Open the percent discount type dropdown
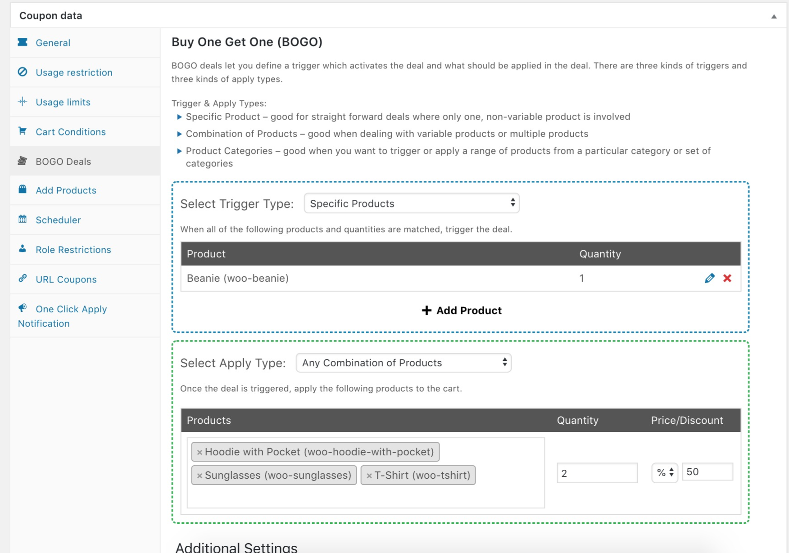The image size is (789, 553). pyautogui.click(x=665, y=472)
